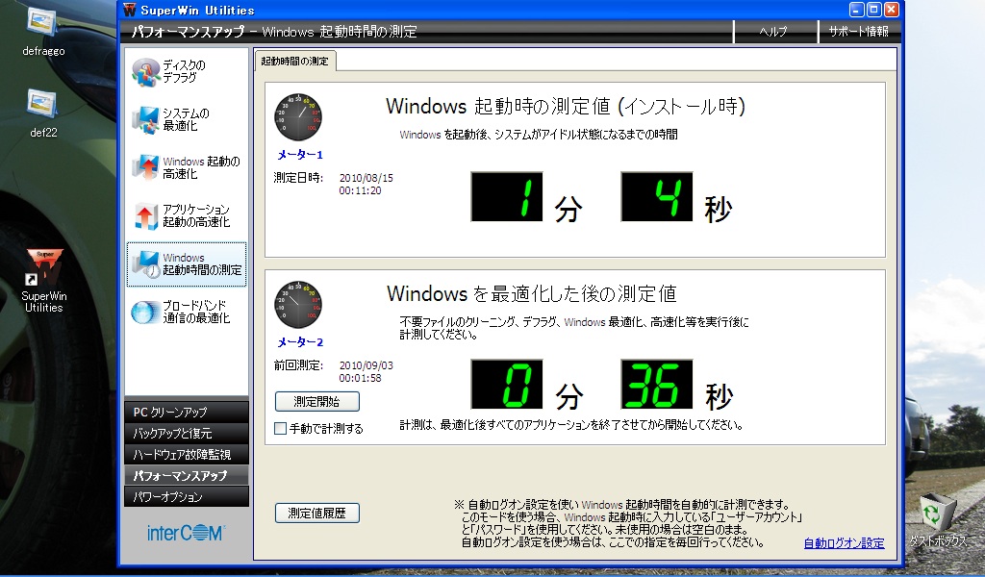
Task: Minimize the SuperWin Utilities window
Action: coord(857,10)
